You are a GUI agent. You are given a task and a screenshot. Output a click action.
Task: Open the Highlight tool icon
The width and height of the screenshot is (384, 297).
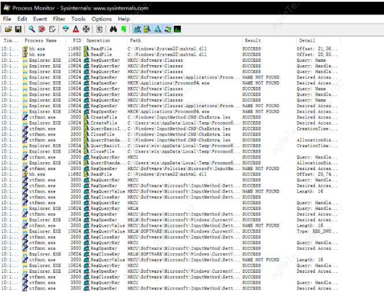[x=76, y=29]
